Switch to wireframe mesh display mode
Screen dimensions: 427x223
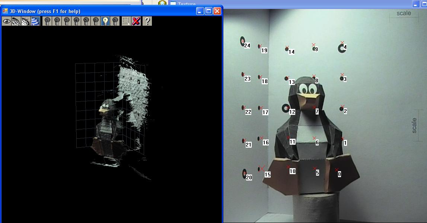click(16, 21)
